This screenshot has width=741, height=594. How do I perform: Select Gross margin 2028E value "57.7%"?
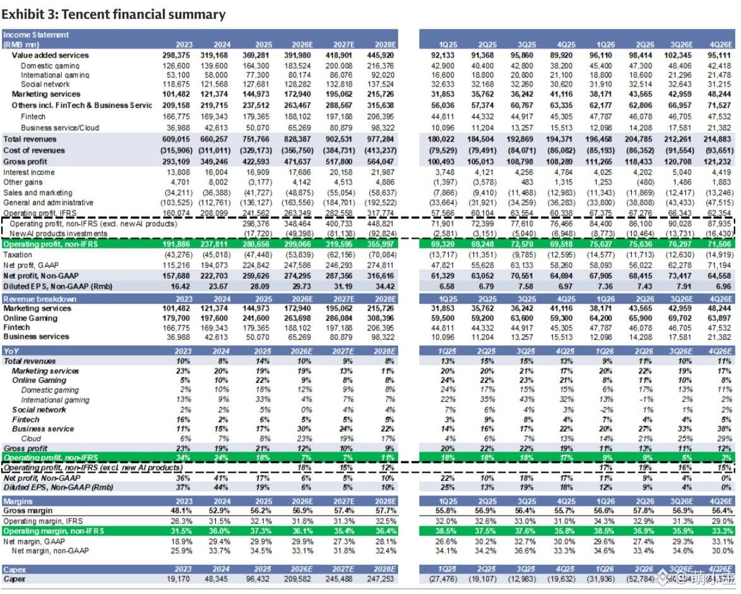(x=386, y=511)
